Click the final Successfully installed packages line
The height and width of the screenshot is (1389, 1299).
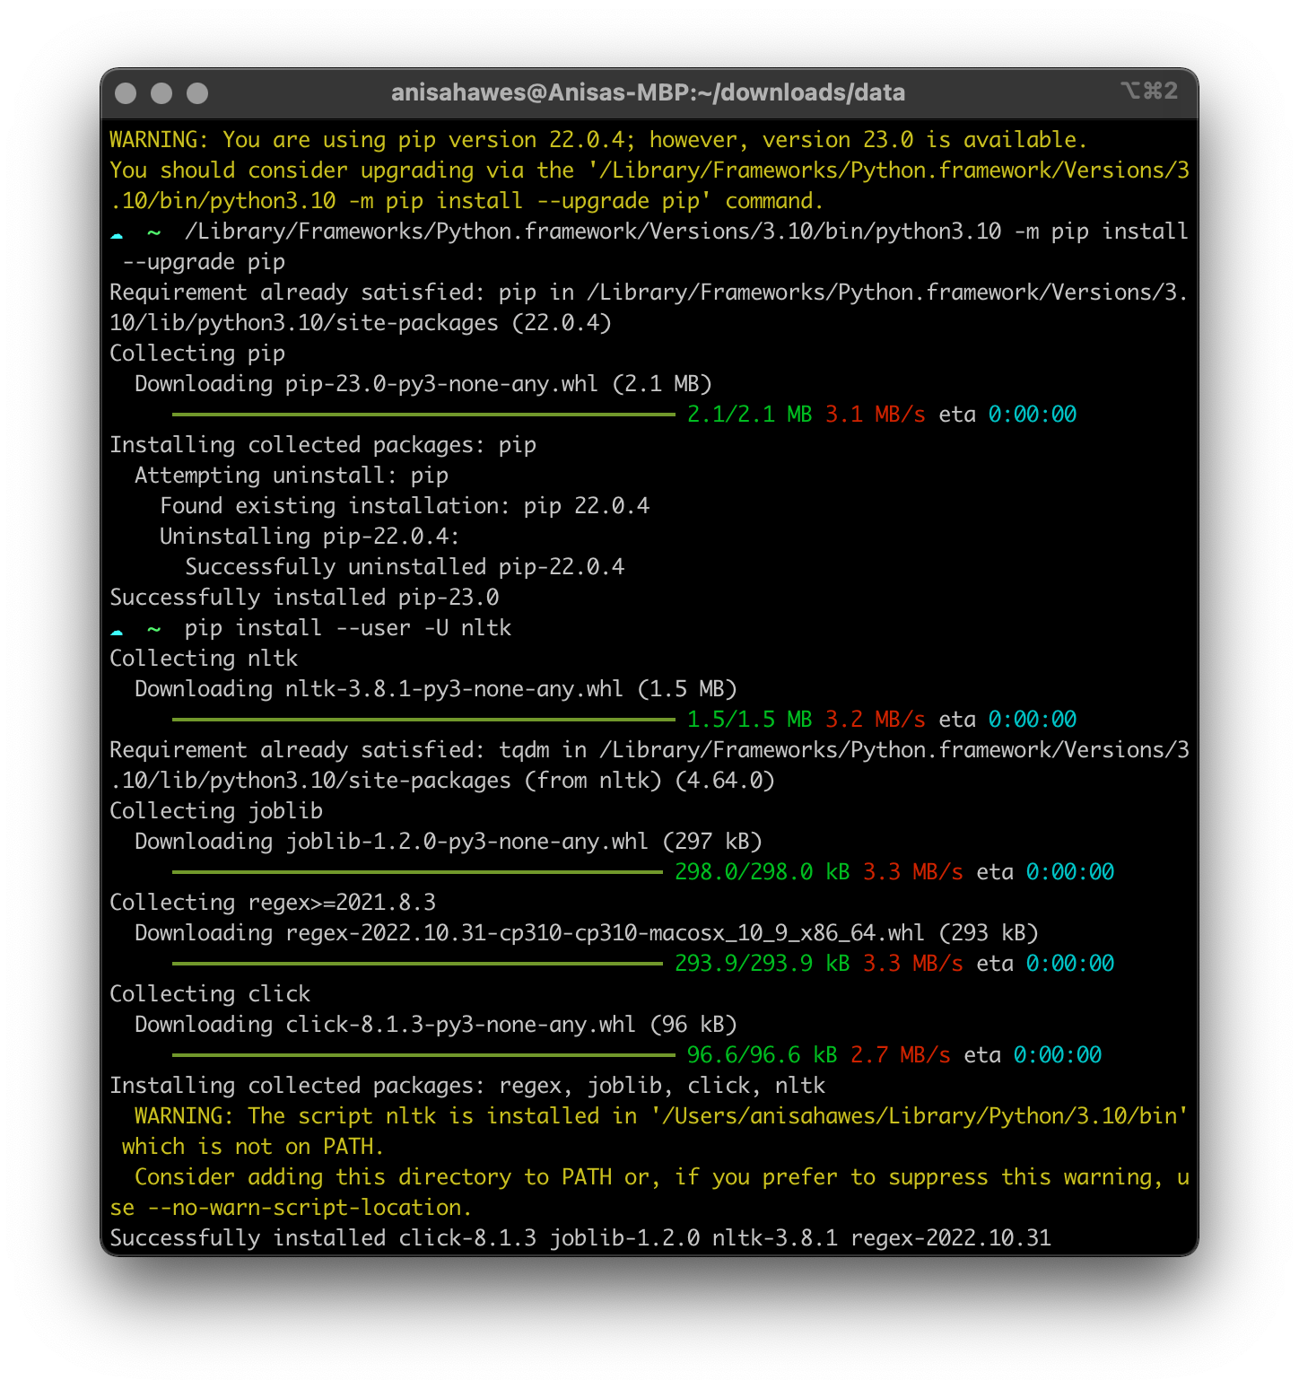pyautogui.click(x=580, y=1237)
